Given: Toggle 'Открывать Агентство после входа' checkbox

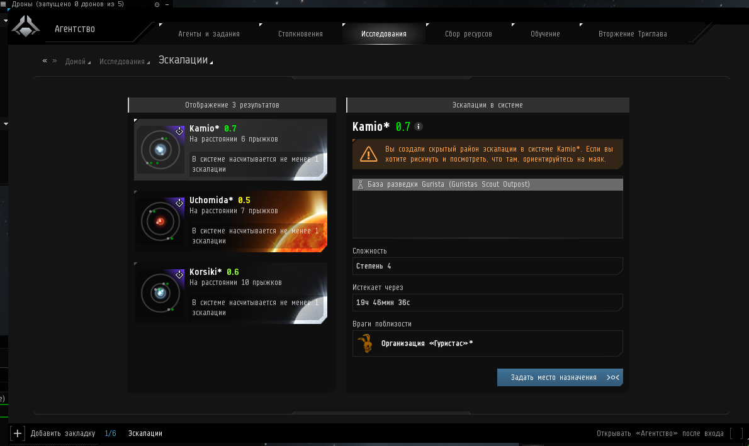Looking at the screenshot, I should (x=736, y=433).
